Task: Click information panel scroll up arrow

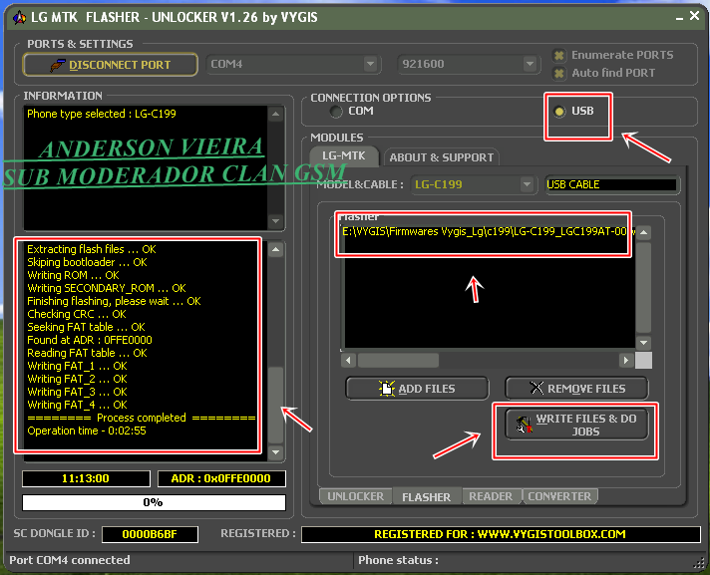Action: (276, 114)
